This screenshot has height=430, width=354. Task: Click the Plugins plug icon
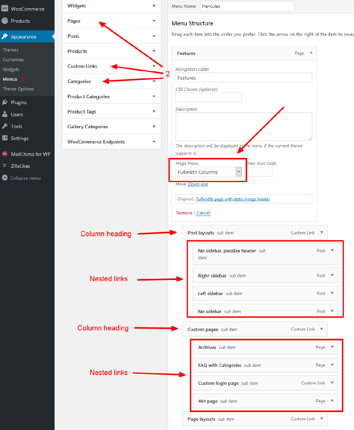point(5,102)
